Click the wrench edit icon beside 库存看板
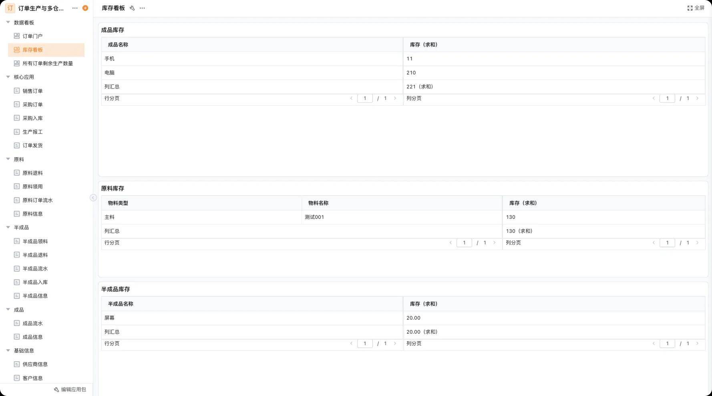The height and width of the screenshot is (396, 712). [132, 8]
